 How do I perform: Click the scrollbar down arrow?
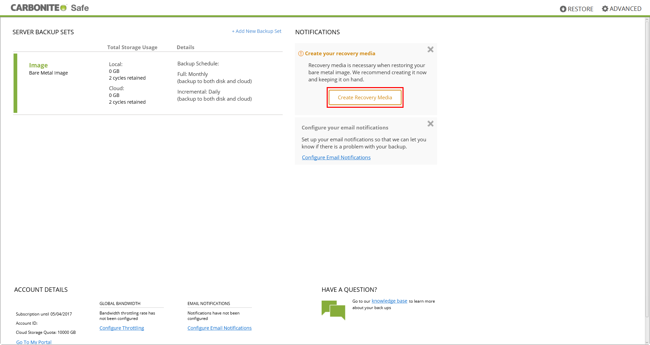(x=647, y=342)
